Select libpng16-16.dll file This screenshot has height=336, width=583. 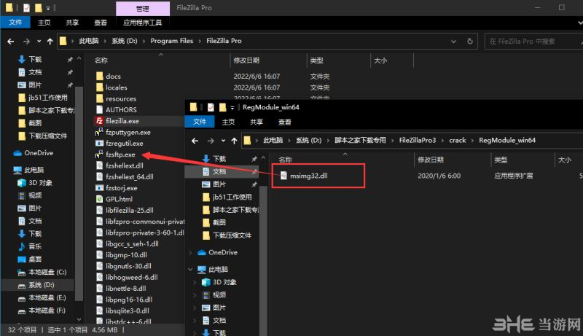click(129, 300)
